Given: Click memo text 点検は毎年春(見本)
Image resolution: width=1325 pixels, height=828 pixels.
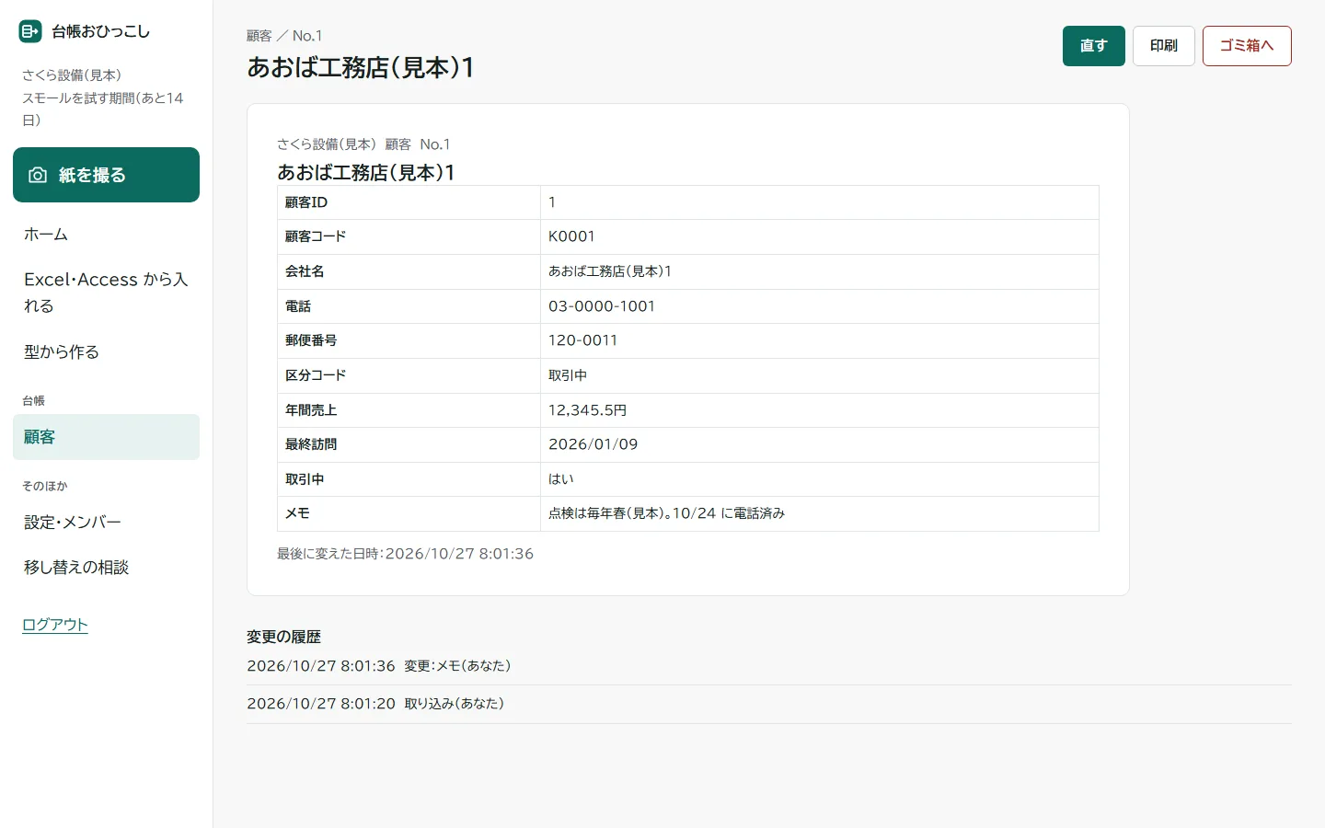Looking at the screenshot, I should 605,513.
